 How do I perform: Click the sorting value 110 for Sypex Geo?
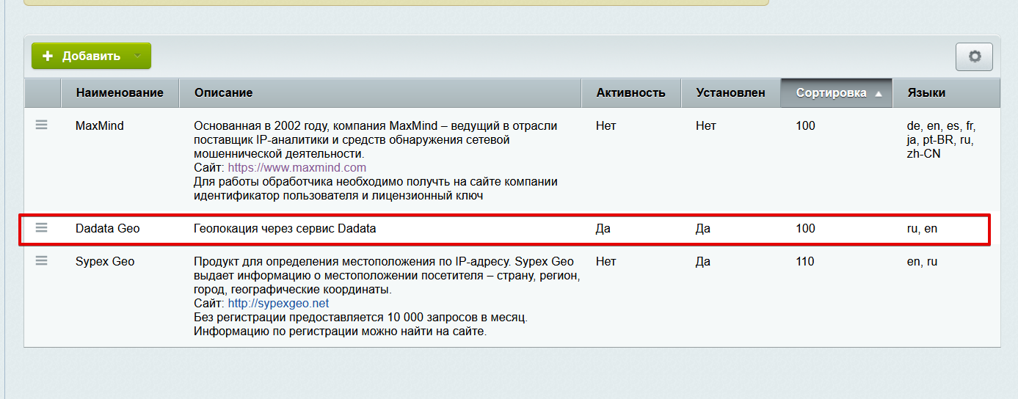click(805, 262)
